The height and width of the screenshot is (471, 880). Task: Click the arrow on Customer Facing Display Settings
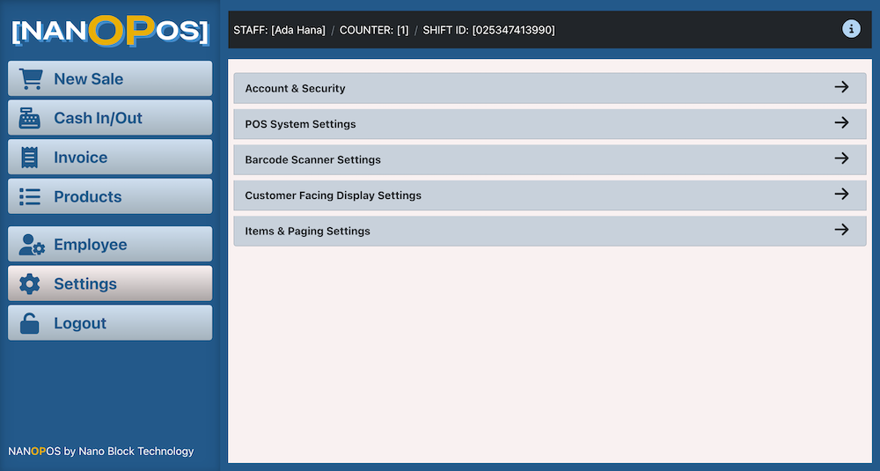pyautogui.click(x=841, y=195)
